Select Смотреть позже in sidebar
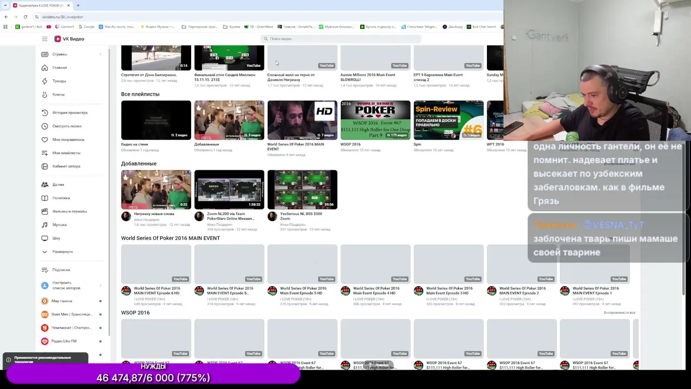 click(x=67, y=126)
